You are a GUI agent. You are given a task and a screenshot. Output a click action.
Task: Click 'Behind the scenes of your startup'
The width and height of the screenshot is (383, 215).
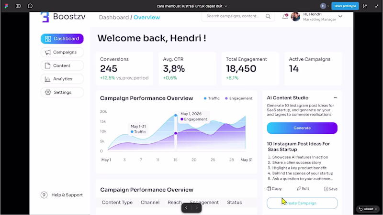tap(303, 173)
